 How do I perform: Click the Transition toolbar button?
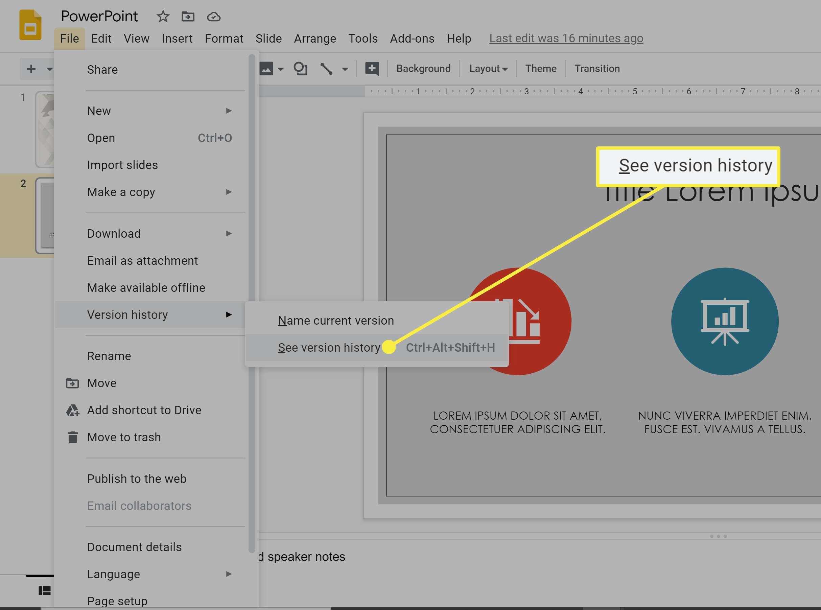tap(597, 69)
